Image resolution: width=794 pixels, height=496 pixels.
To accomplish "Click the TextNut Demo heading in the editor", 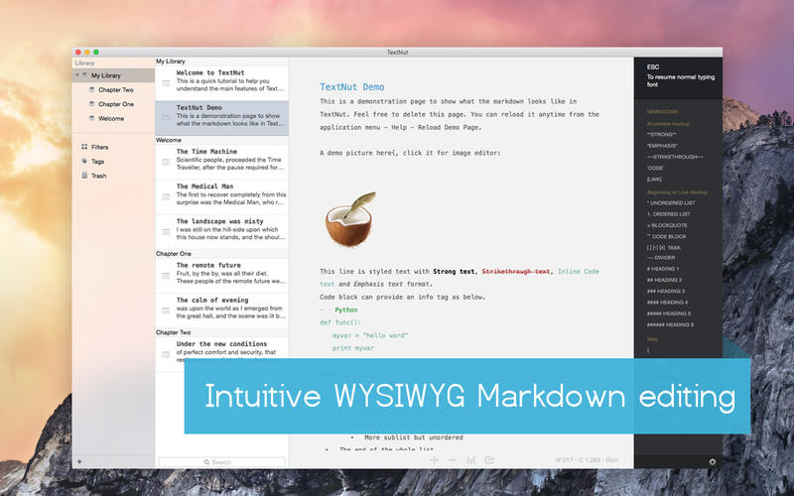I will point(352,87).
